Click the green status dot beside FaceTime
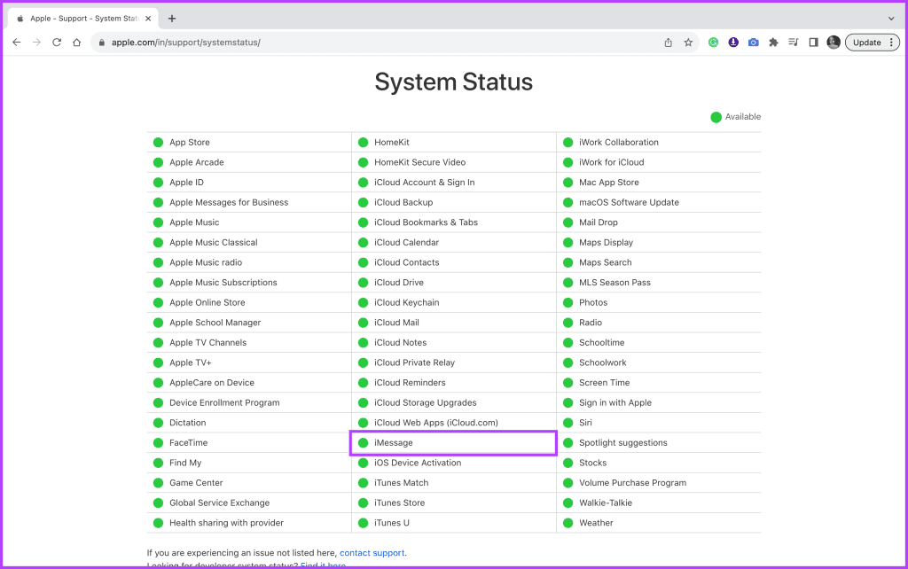This screenshot has height=569, width=908. click(x=158, y=443)
